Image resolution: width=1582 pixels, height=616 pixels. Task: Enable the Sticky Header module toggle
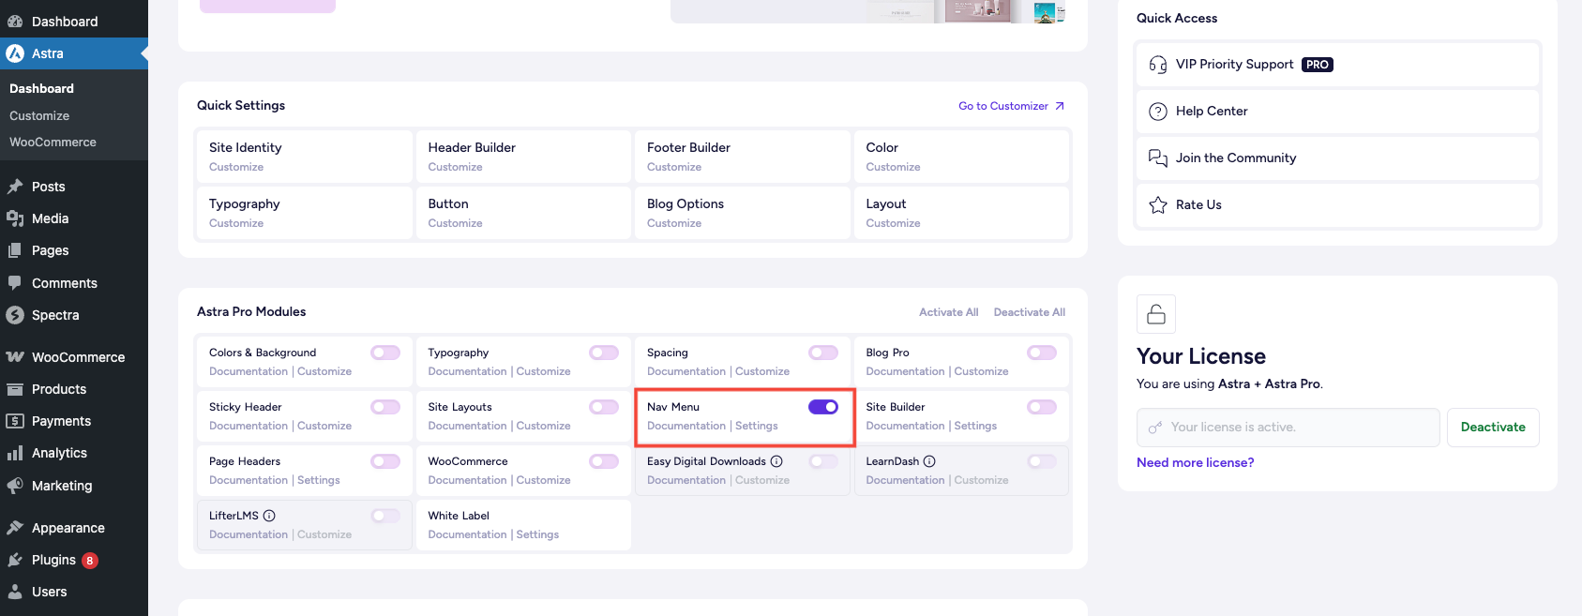[384, 407]
